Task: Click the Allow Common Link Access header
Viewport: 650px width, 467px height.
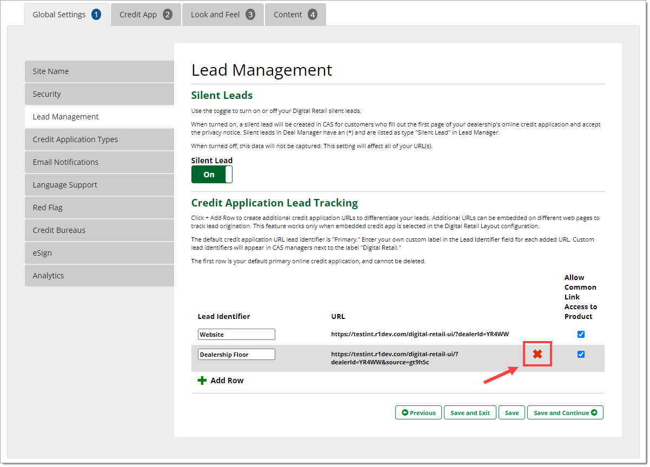Action: pyautogui.click(x=581, y=297)
